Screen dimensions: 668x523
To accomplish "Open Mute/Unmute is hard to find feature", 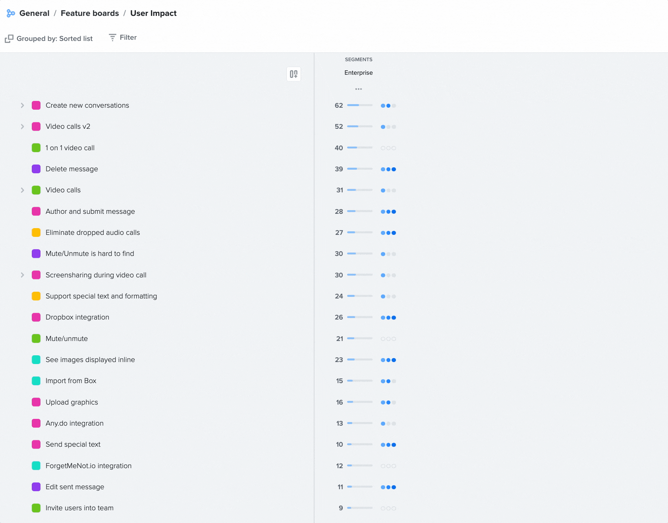I will click(x=90, y=254).
